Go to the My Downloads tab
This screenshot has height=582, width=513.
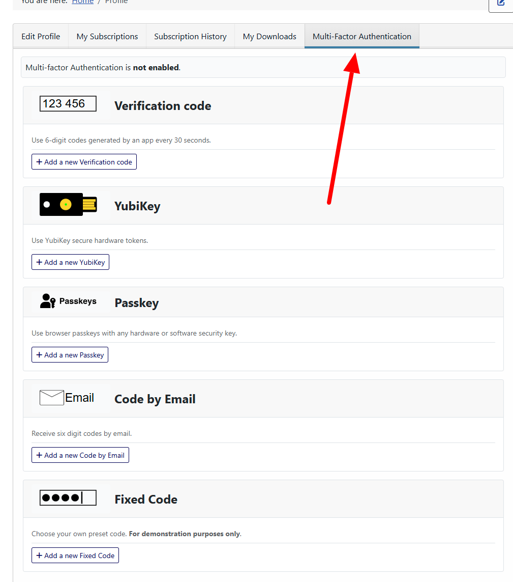tap(269, 36)
